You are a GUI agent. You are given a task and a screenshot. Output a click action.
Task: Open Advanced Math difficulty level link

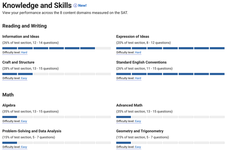click(x=138, y=121)
